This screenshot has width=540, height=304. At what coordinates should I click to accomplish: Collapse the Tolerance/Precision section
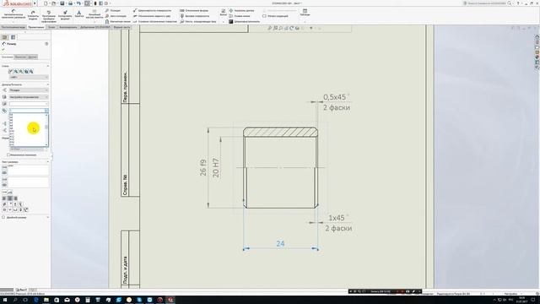coord(47,84)
